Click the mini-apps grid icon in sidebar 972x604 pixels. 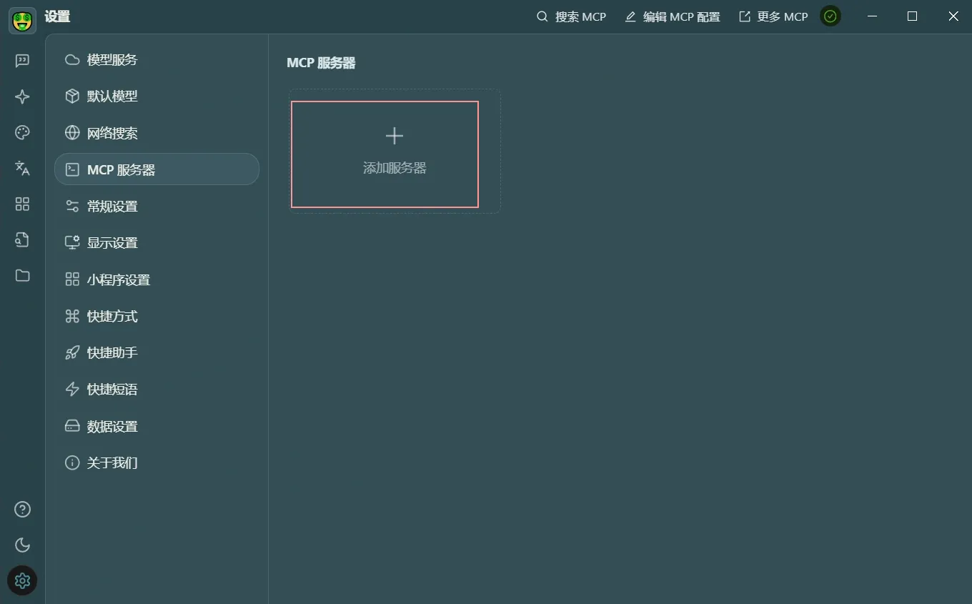click(x=22, y=204)
